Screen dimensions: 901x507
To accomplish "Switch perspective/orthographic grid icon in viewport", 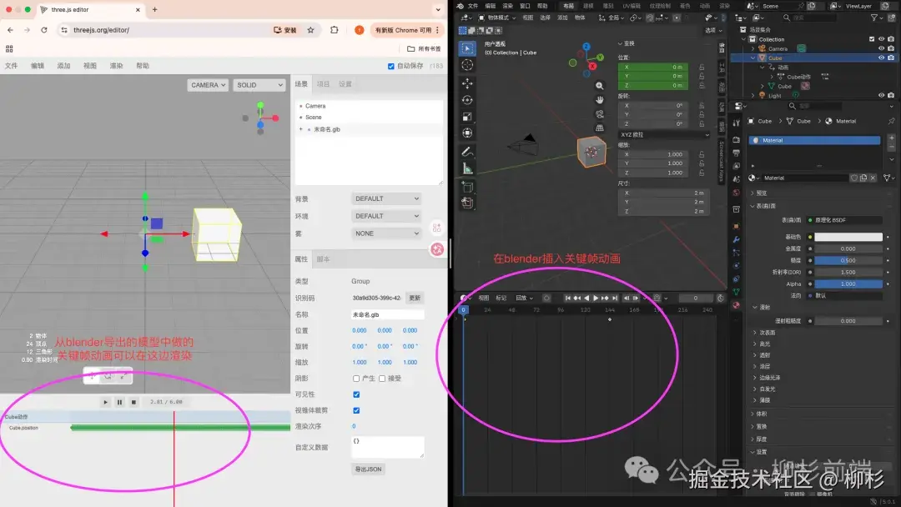I will click(599, 128).
